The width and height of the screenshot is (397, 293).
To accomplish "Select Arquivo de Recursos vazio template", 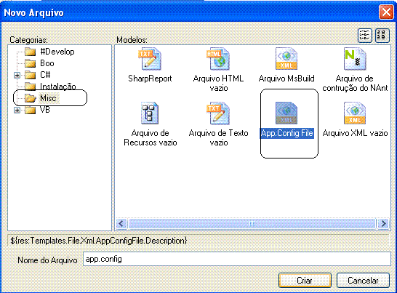I will pos(150,113).
